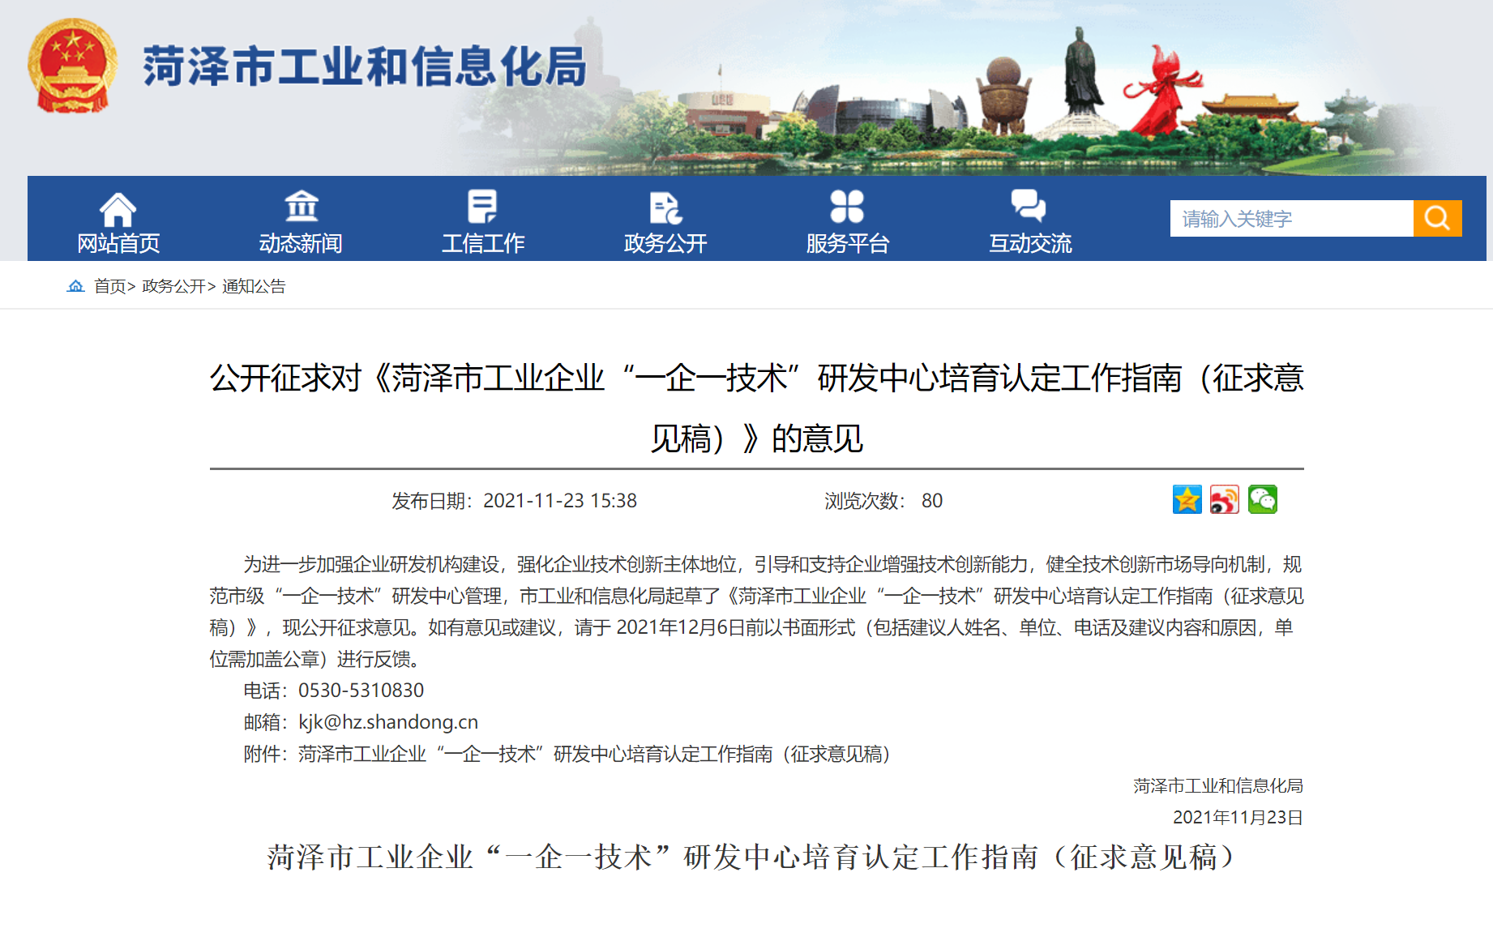Focus the 请输入关键字 search field

[x=1290, y=219]
